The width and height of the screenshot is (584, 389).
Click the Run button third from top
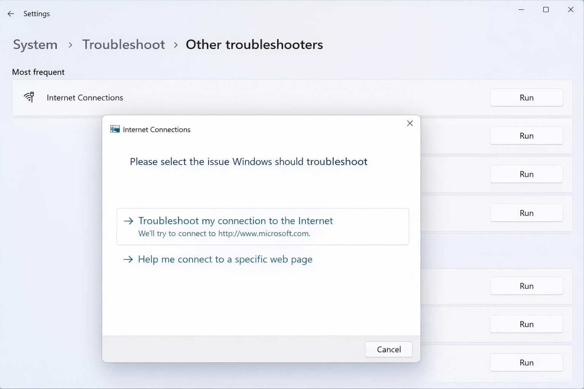point(526,174)
